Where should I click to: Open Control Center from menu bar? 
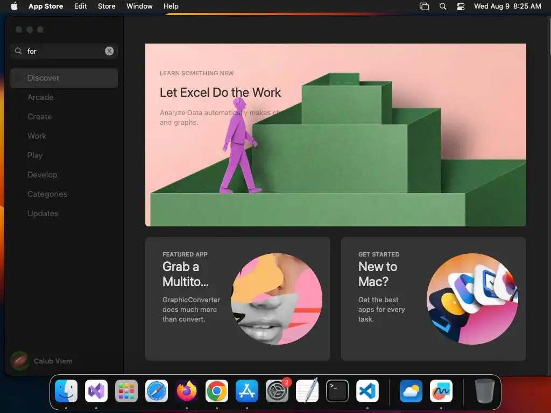pos(461,6)
